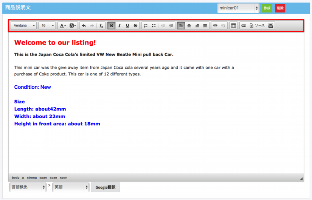Insert a numbered list

click(x=146, y=26)
